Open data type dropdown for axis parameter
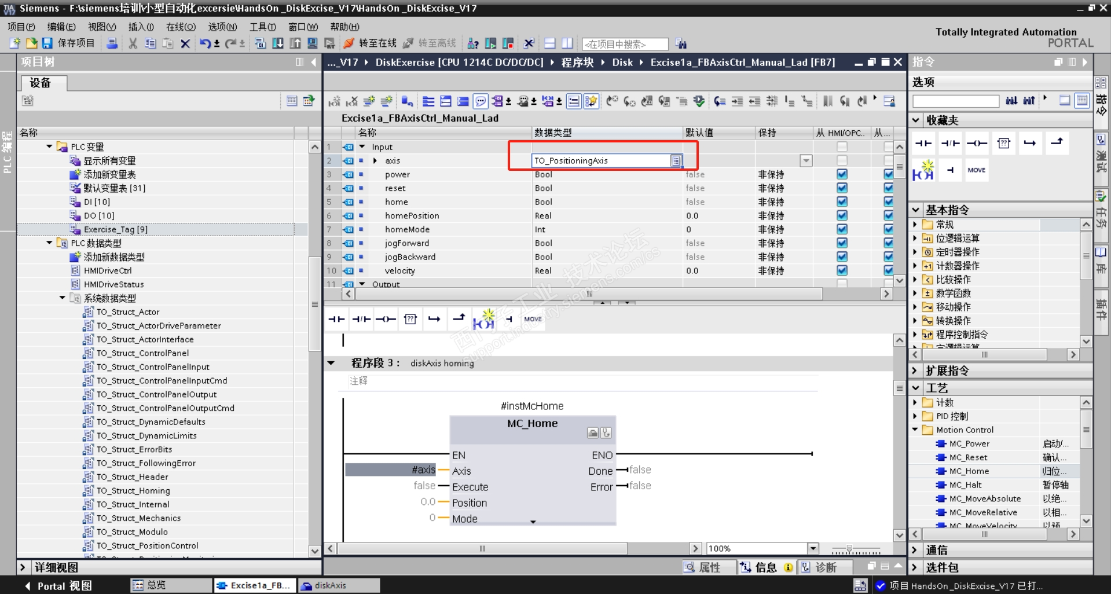Viewport: 1111px width, 594px height. pos(676,161)
